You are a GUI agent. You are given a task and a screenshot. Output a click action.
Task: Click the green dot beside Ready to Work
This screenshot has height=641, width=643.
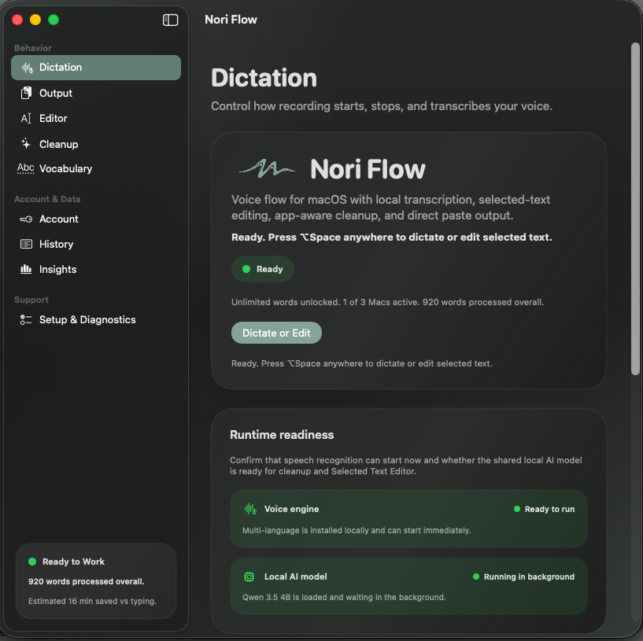click(32, 562)
